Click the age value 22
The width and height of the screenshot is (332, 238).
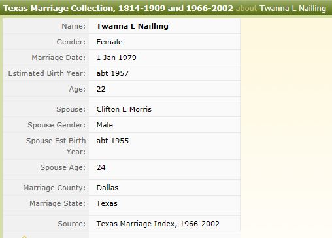click(101, 89)
